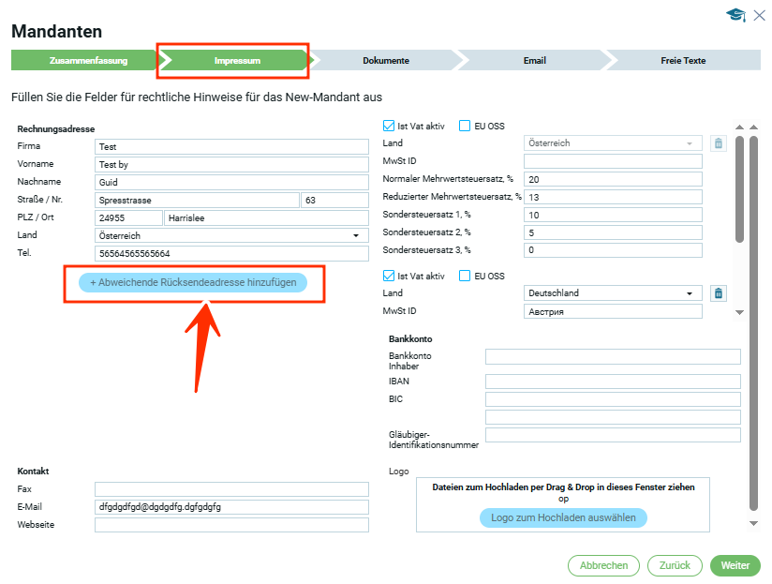772x584 pixels.
Task: Click '+ Abweichende Rücksendeadresse hinzufügen' button
Action: pos(192,282)
